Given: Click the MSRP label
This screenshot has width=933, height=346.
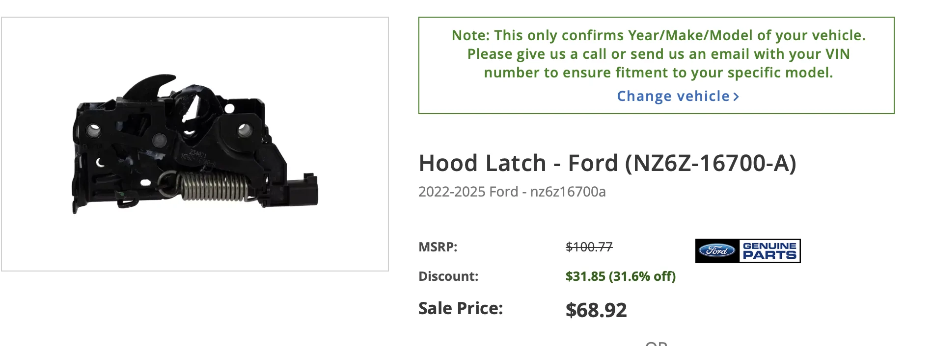Looking at the screenshot, I should point(437,247).
